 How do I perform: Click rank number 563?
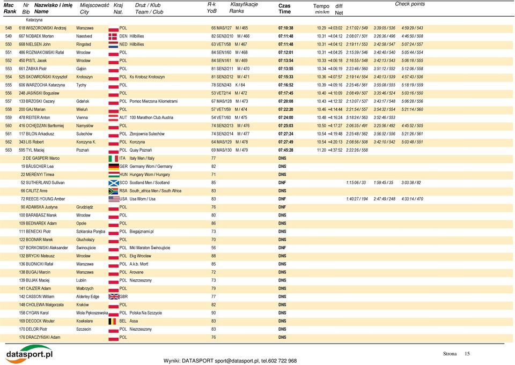[x=9, y=150]
